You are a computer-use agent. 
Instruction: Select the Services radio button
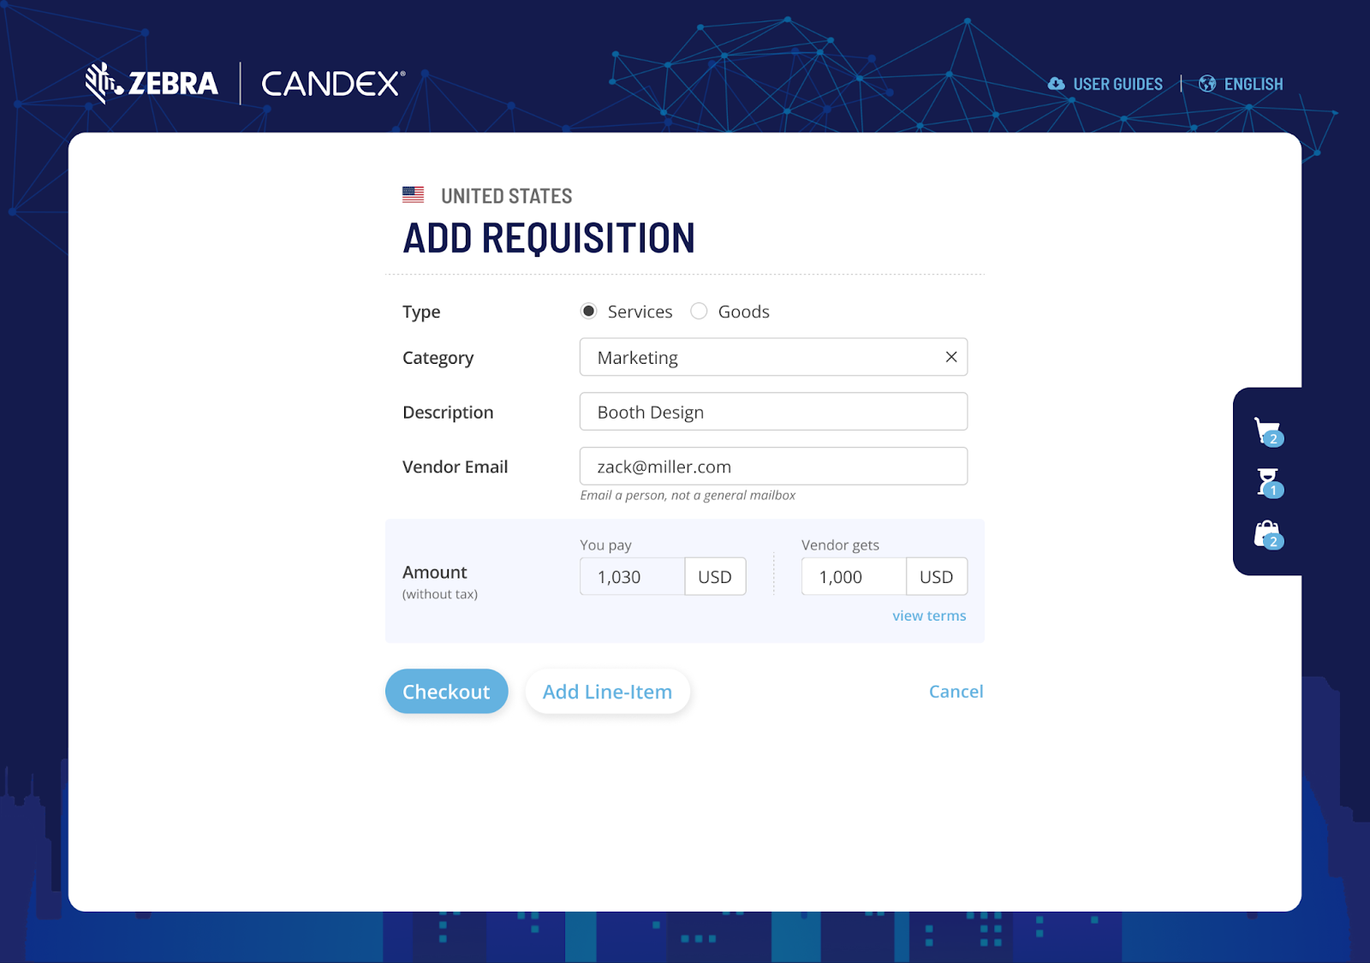(x=588, y=312)
